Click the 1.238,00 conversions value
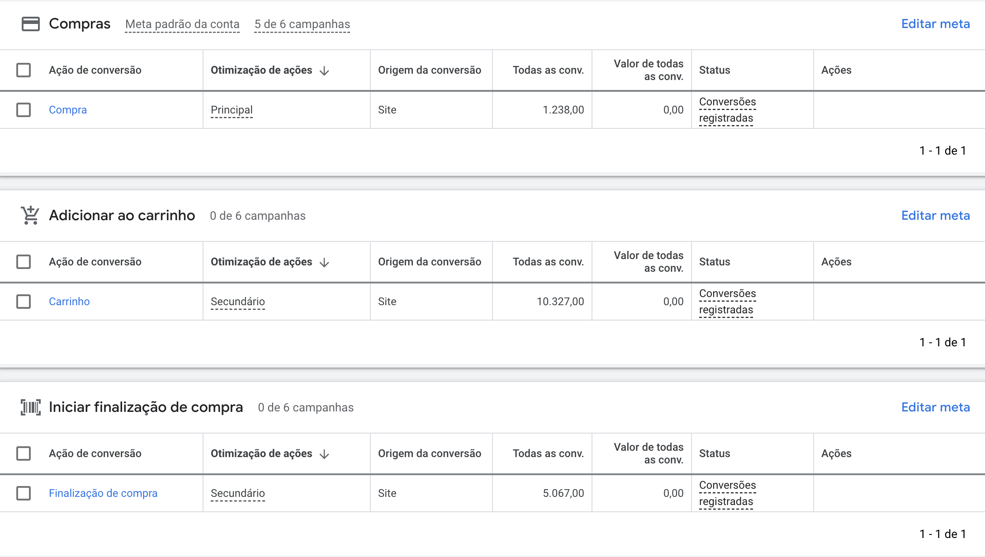 (564, 110)
